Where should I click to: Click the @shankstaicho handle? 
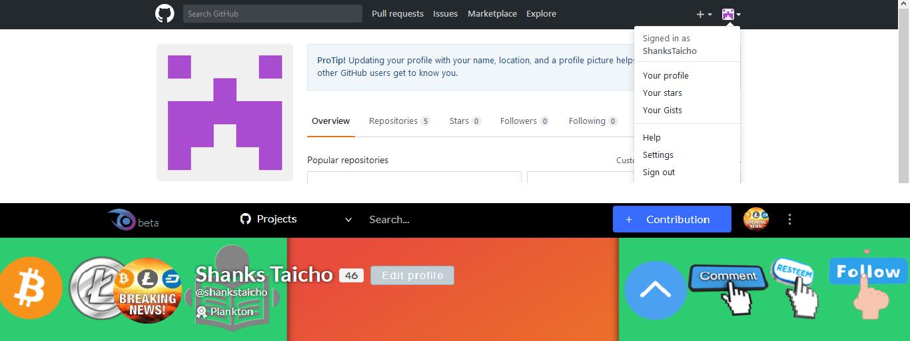coord(231,292)
